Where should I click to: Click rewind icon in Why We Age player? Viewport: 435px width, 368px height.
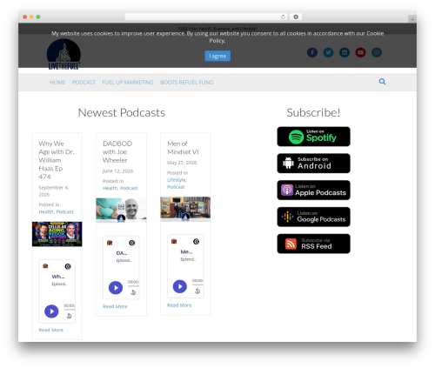point(69,316)
